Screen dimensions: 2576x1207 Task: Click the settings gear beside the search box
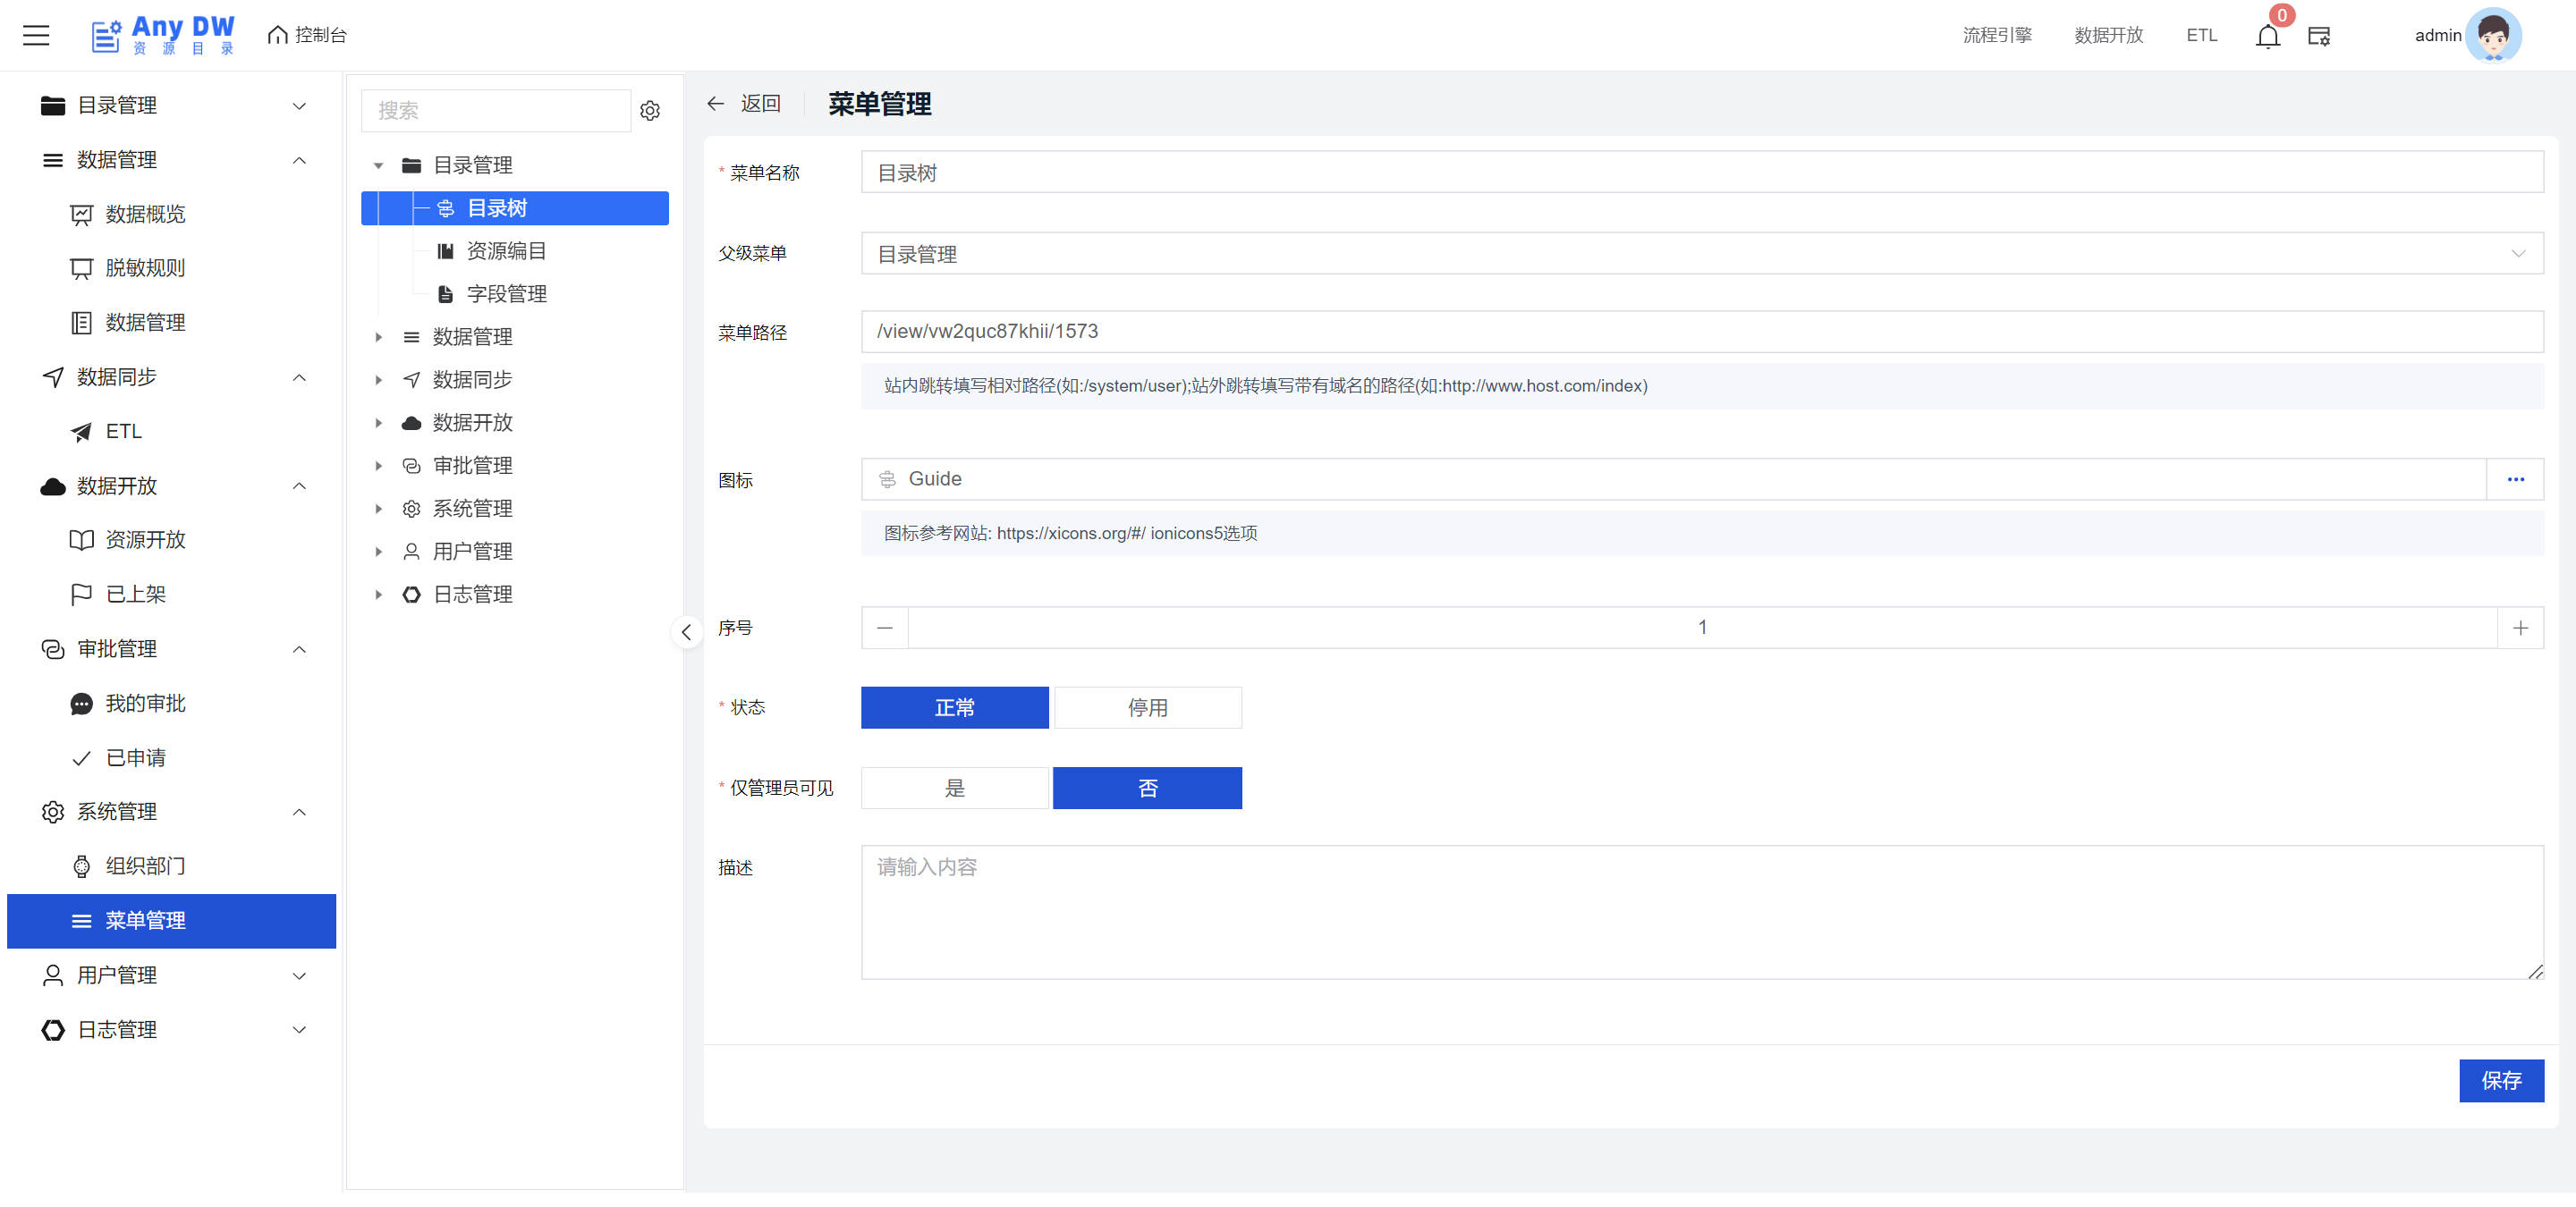pyautogui.click(x=650, y=110)
